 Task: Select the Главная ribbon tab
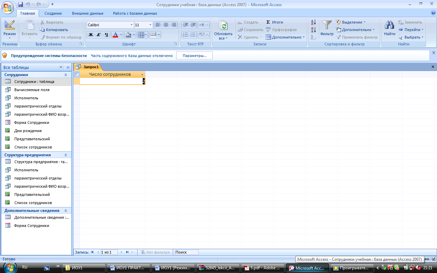point(28,13)
